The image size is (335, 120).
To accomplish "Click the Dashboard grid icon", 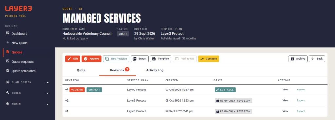I will click(8, 33).
